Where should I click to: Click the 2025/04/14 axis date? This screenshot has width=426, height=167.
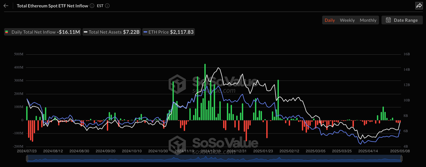click(x=368, y=151)
